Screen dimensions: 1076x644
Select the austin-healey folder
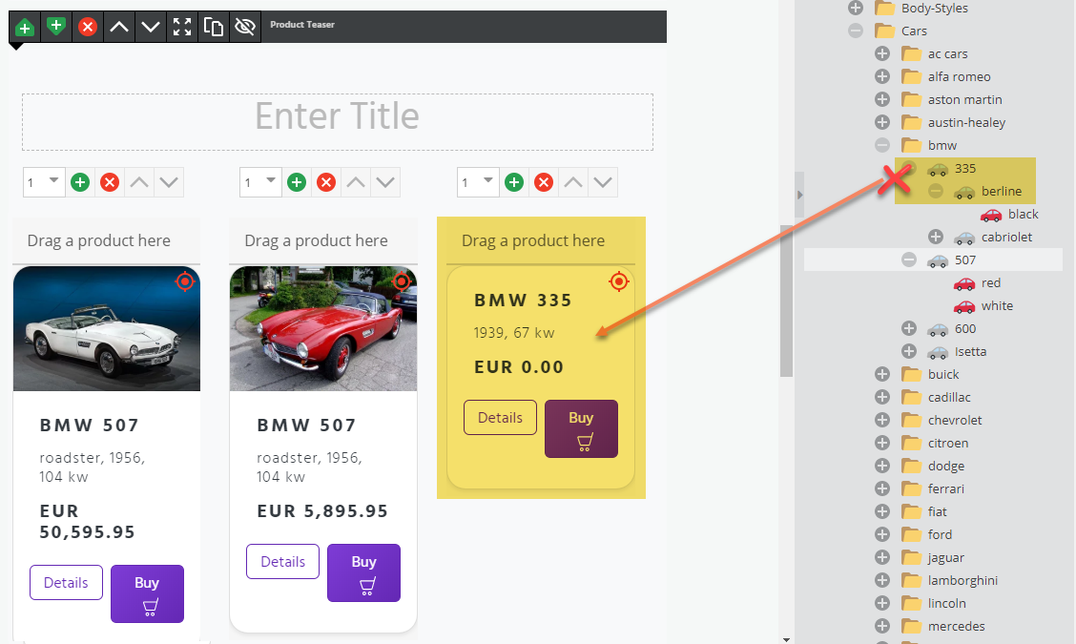click(966, 122)
